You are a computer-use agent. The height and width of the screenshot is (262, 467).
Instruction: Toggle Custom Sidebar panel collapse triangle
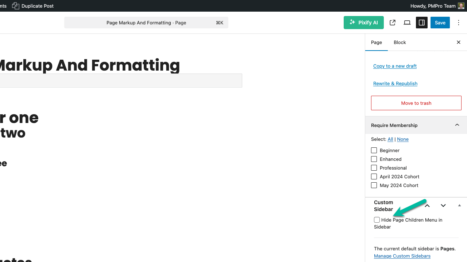coord(459,206)
